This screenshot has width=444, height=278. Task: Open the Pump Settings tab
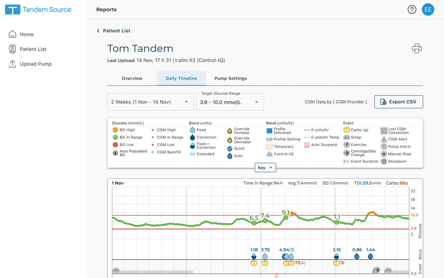pyautogui.click(x=231, y=78)
